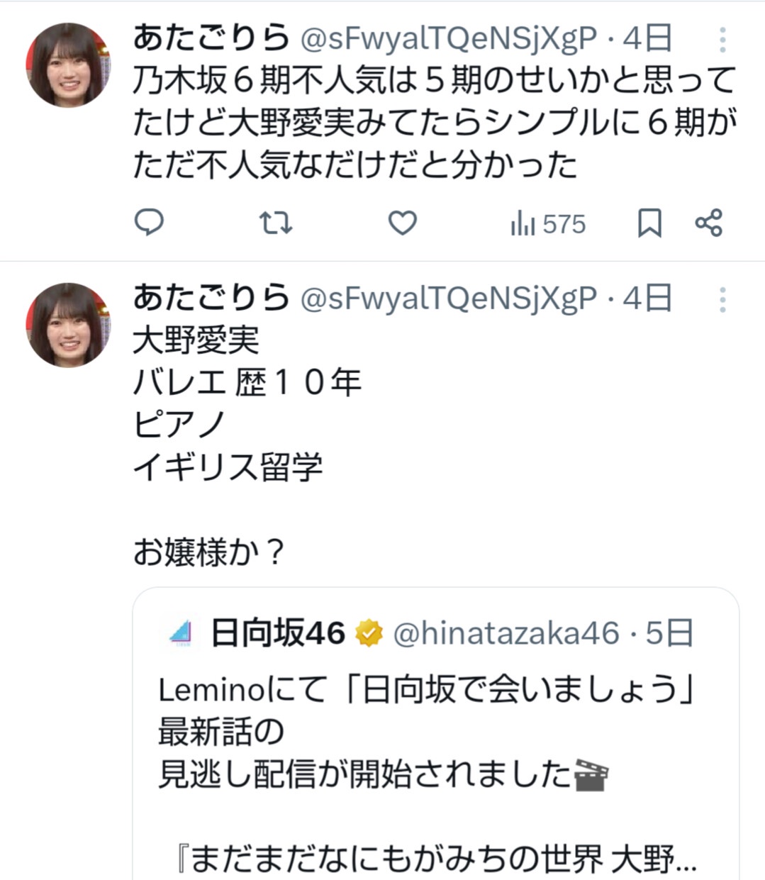The height and width of the screenshot is (880, 765).
Task: Open first tweet text about 大野愛実
Action: pyautogui.click(x=434, y=123)
